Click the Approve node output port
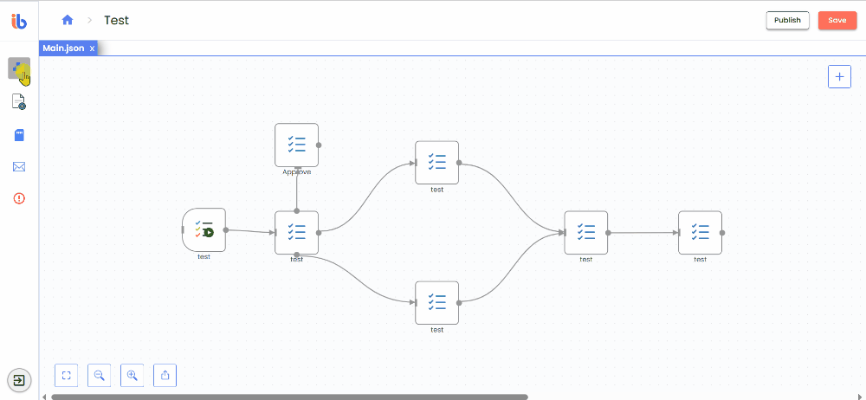 pyautogui.click(x=319, y=145)
